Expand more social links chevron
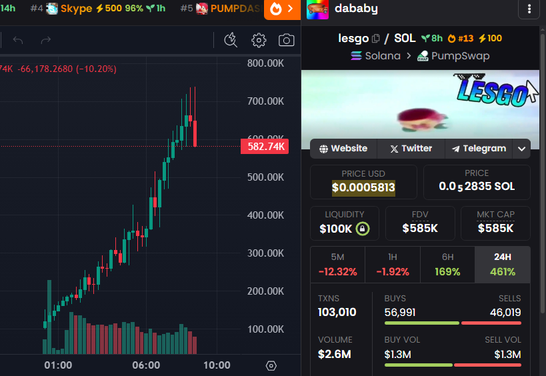 [x=521, y=149]
